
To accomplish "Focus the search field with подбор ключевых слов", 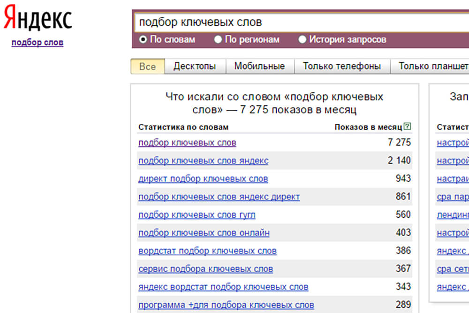I will click(302, 22).
